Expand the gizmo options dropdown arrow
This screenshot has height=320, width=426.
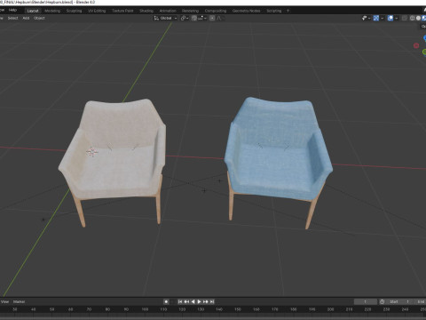(382, 18)
